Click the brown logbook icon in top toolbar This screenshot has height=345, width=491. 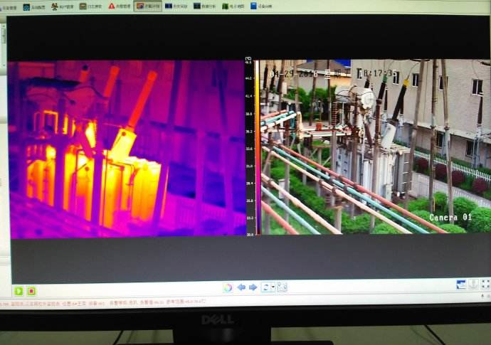point(83,6)
